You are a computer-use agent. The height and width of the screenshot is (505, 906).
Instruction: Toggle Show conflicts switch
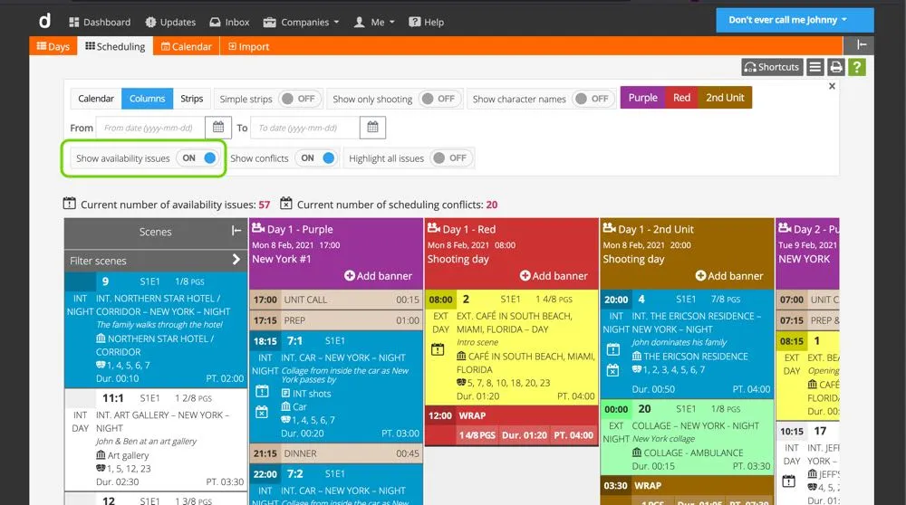coord(317,158)
